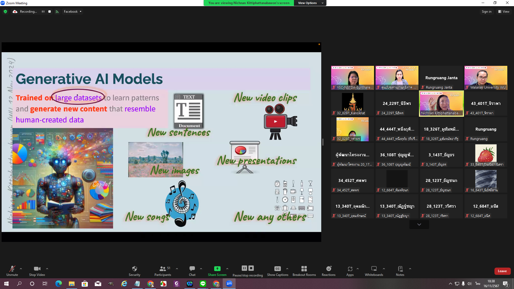Image resolution: width=514 pixels, height=289 pixels.
Task: Click the Share Screen icon
Action: [x=217, y=269]
